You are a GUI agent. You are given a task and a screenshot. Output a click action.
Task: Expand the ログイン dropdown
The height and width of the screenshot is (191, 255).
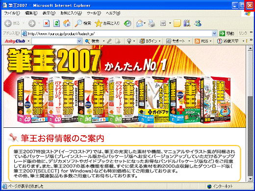160,41
